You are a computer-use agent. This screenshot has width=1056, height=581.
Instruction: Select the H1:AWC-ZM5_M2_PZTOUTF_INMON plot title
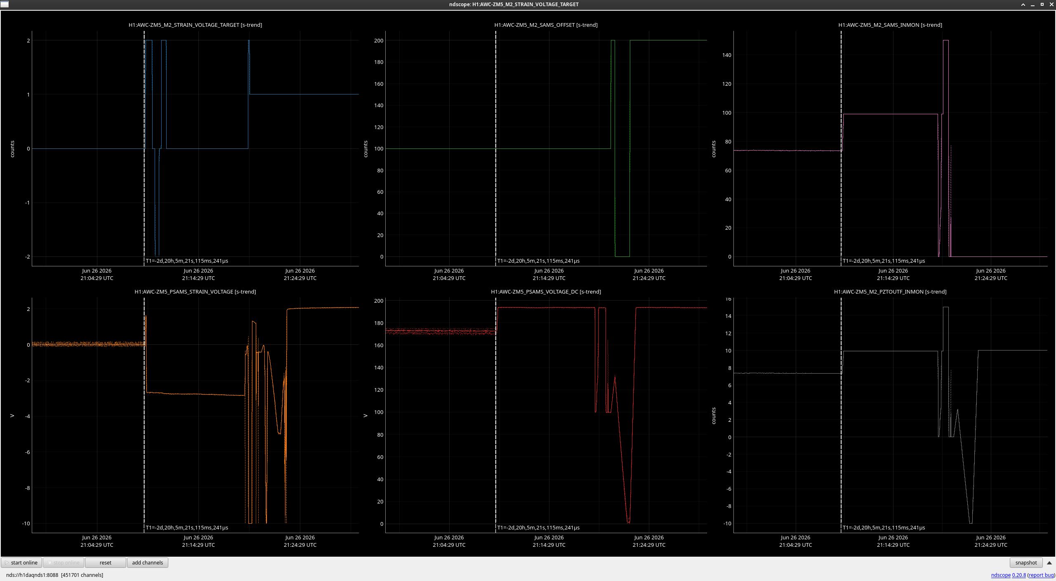pyautogui.click(x=890, y=292)
